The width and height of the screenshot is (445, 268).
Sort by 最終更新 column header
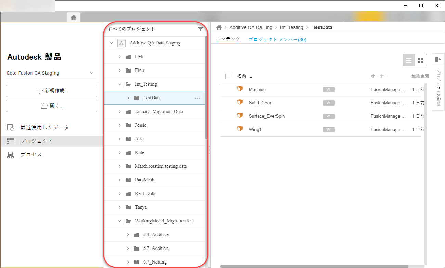coord(420,76)
